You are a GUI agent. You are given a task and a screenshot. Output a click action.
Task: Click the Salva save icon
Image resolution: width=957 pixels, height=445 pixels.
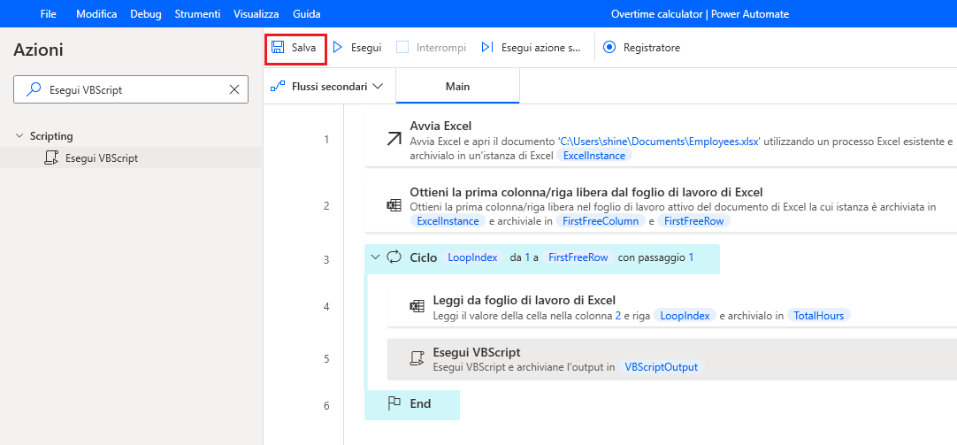point(278,48)
